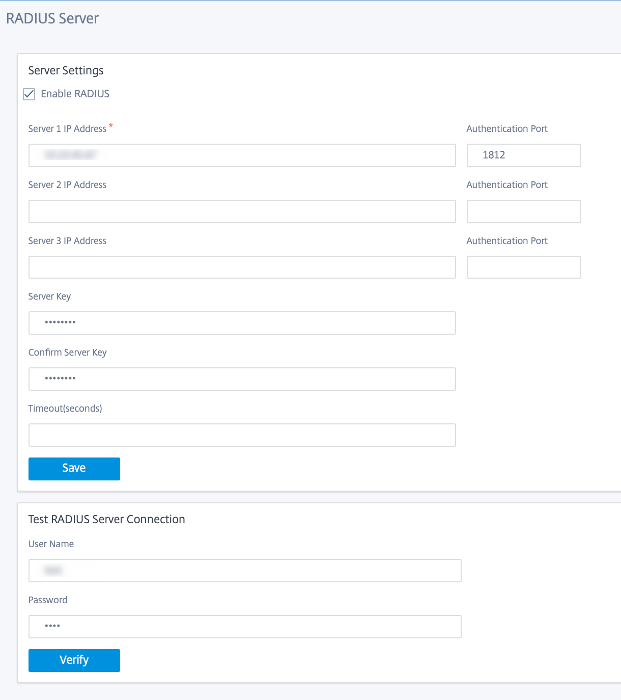Click the User Name test field
Image resolution: width=621 pixels, height=700 pixels.
click(x=245, y=571)
